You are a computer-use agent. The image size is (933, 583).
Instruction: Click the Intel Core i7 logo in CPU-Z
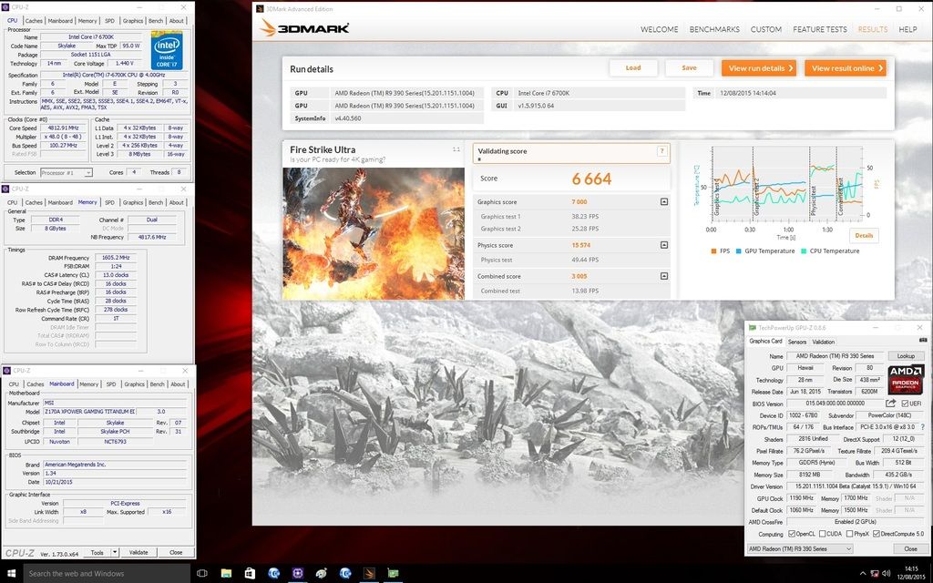167,51
